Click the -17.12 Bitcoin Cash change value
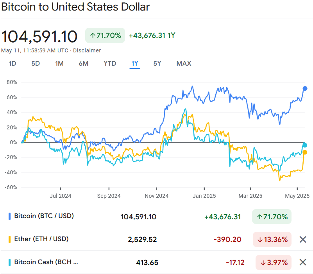Image resolution: width=313 pixels, height=274 pixels. click(235, 262)
